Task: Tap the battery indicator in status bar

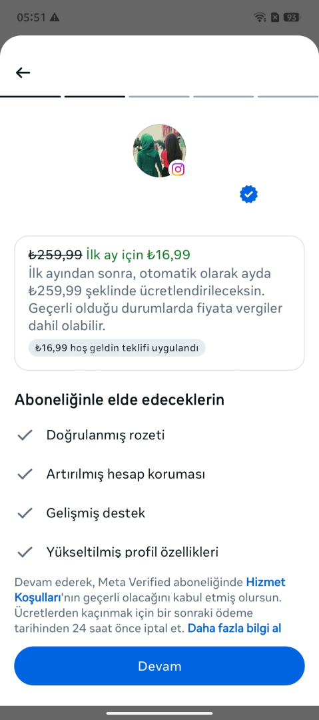Action: (292, 17)
